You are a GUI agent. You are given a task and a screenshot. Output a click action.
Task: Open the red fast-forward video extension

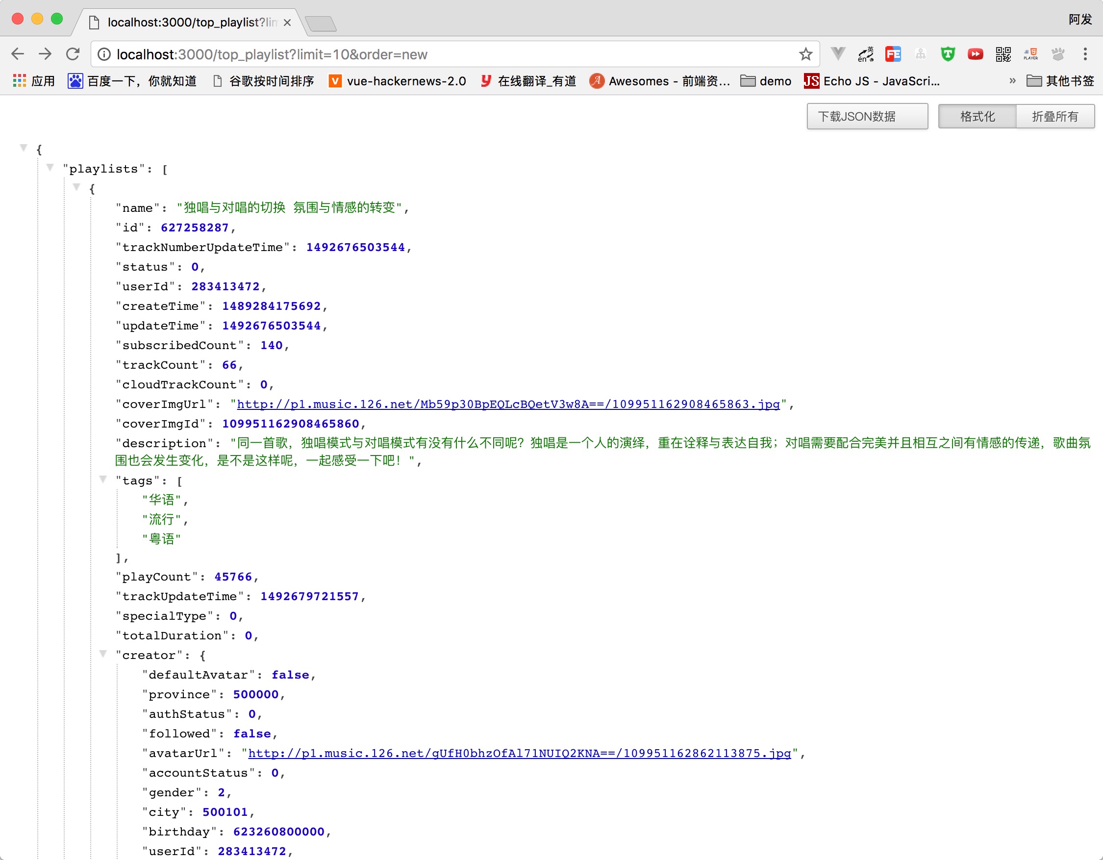[x=975, y=54]
